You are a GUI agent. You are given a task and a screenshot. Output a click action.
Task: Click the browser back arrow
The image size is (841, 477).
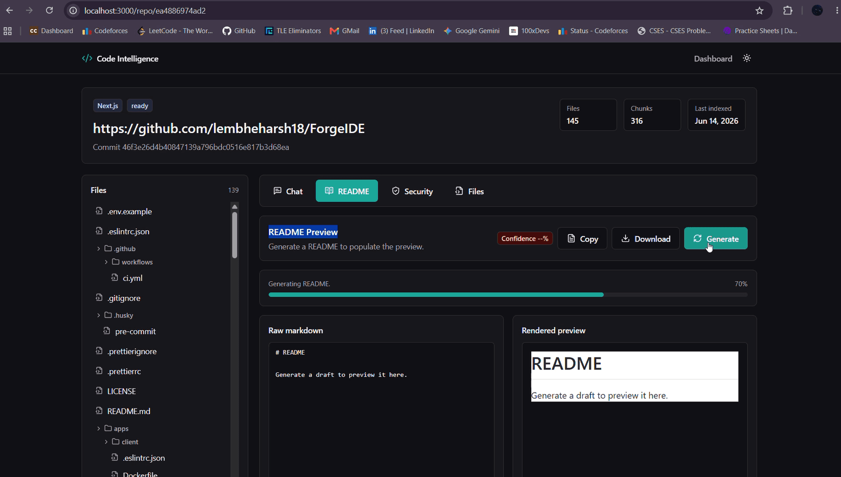[x=9, y=10]
